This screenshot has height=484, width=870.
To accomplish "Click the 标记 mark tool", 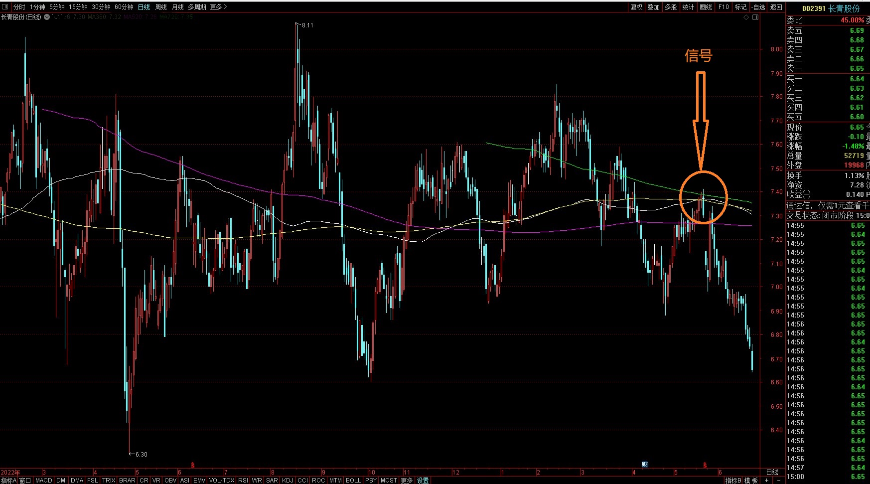I will pyautogui.click(x=740, y=7).
